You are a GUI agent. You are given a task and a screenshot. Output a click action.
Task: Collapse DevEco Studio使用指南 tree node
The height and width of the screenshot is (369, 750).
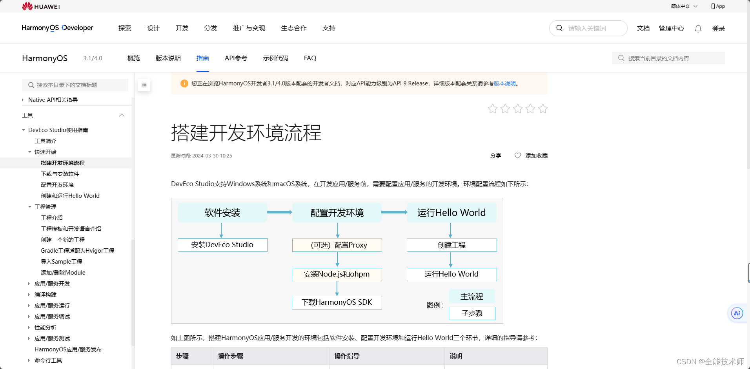24,130
